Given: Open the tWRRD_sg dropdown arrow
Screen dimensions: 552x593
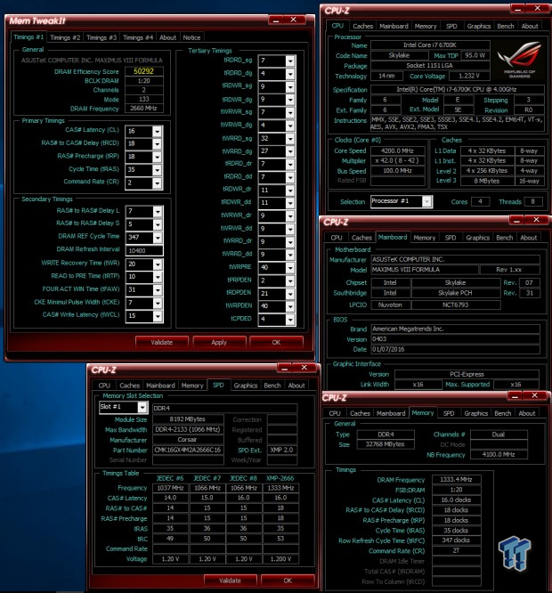Looking at the screenshot, I should (x=290, y=139).
